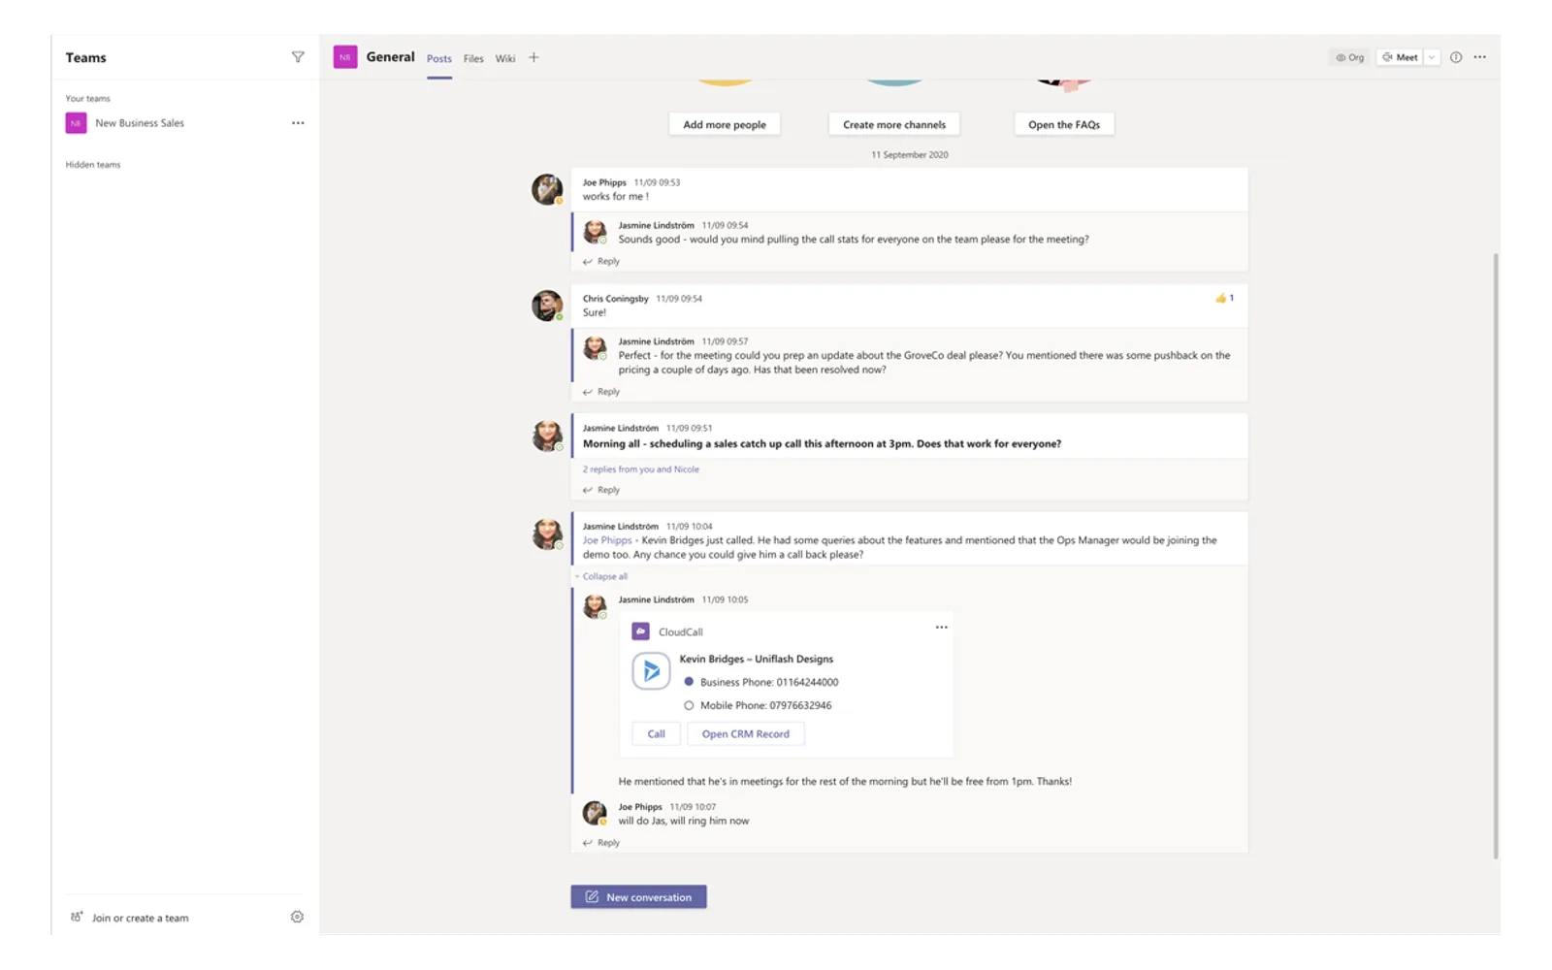Open Joe Phipps avatar on 'works for me' post

(x=547, y=189)
